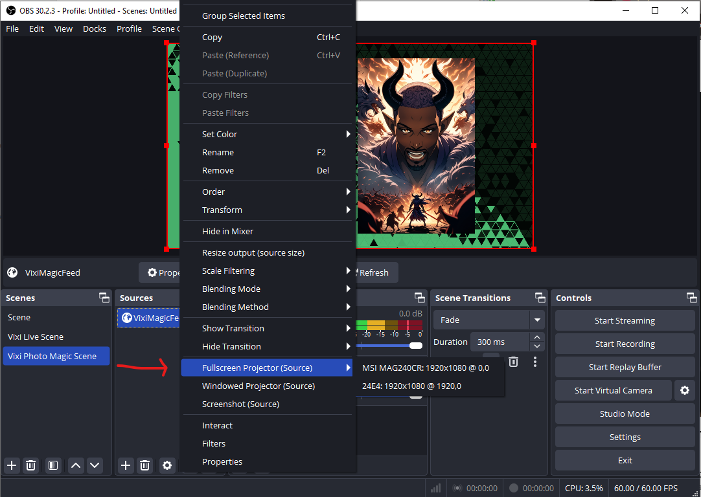Add a new scene with plus icon

click(x=12, y=465)
